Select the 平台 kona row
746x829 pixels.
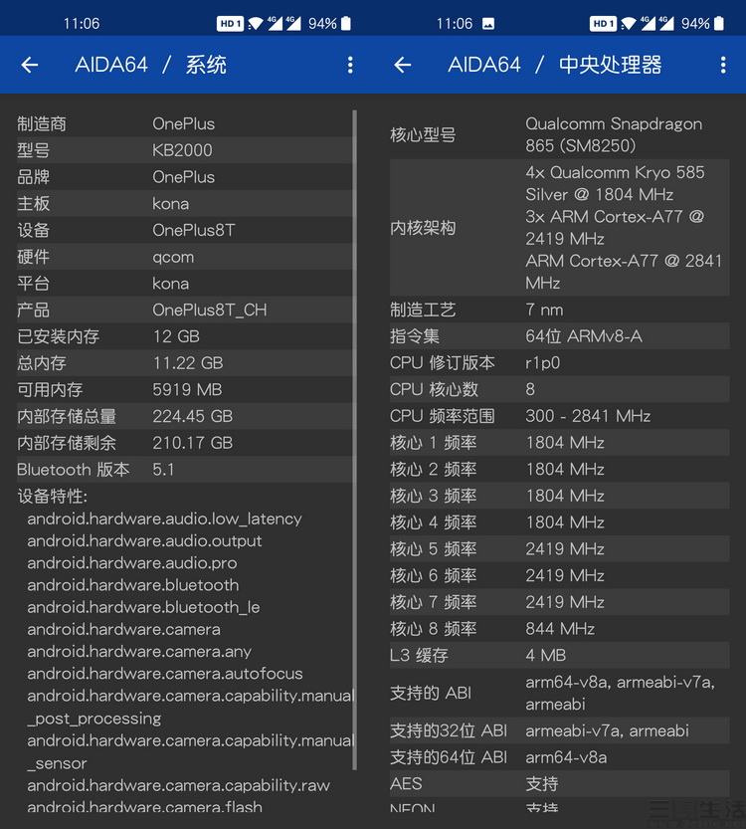tap(184, 284)
